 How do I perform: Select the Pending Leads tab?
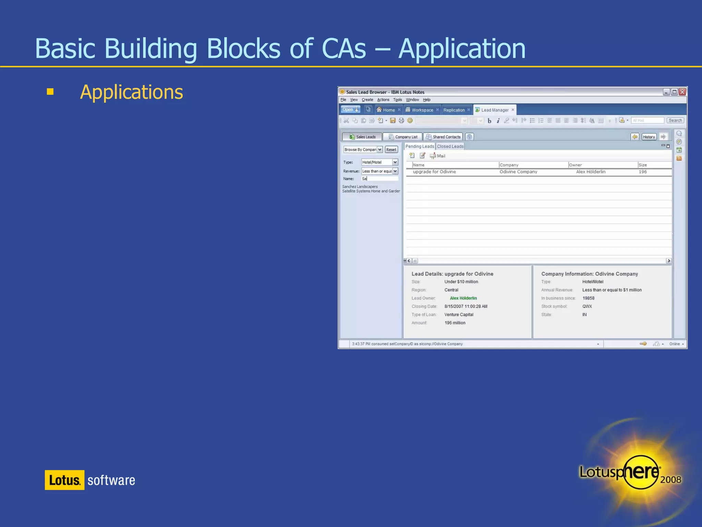(x=420, y=147)
